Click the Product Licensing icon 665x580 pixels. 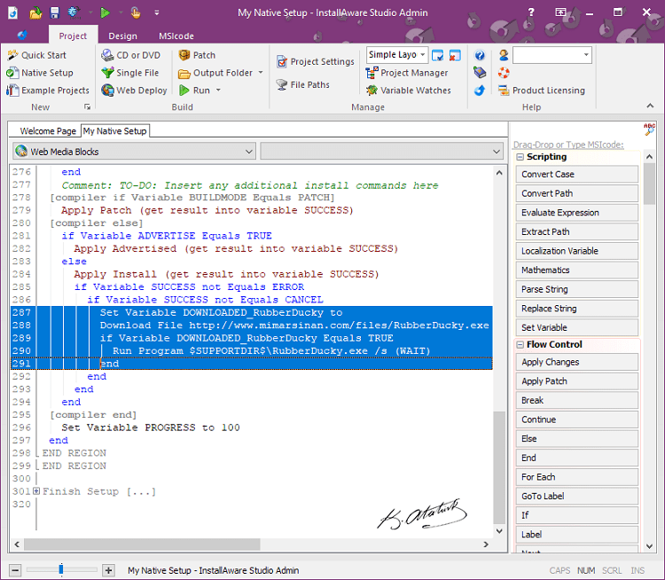pos(504,90)
